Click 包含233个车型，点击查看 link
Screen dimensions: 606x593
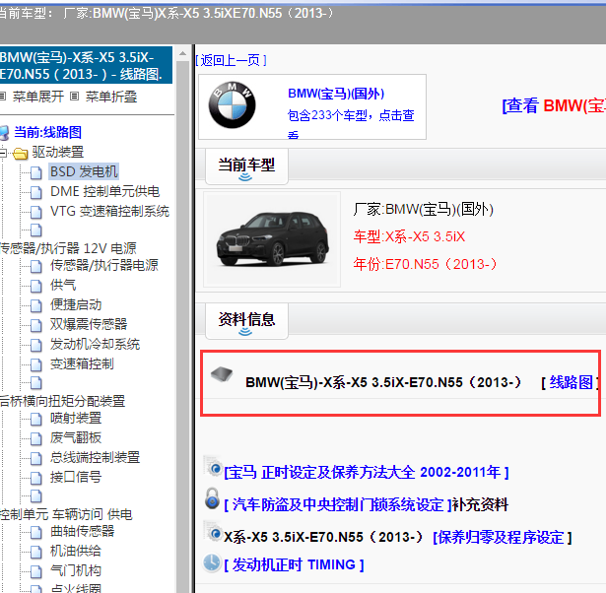pos(351,123)
